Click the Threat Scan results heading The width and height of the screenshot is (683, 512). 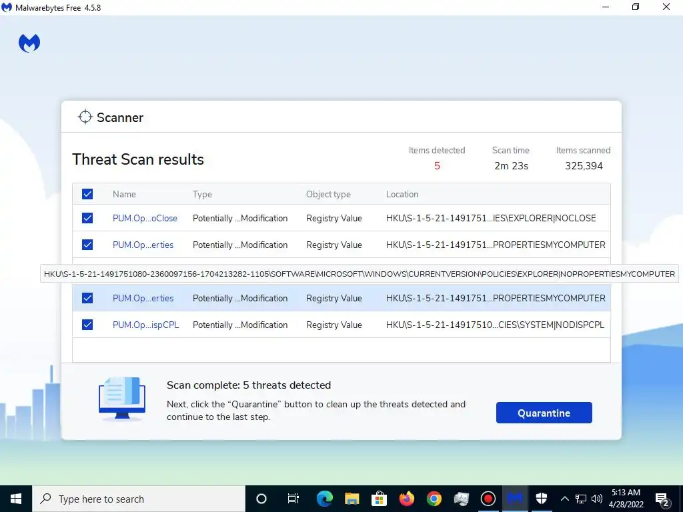(137, 159)
